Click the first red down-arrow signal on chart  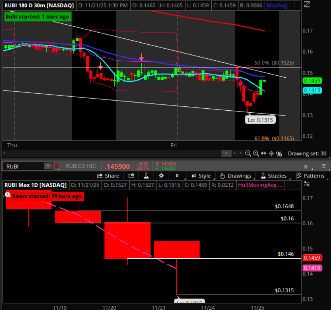tap(101, 66)
